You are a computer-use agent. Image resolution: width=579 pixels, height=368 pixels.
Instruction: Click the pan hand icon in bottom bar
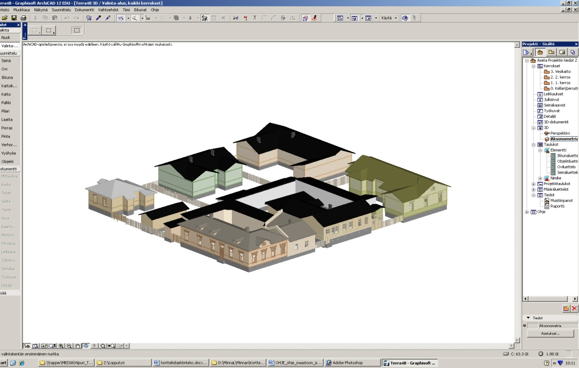[78, 346]
